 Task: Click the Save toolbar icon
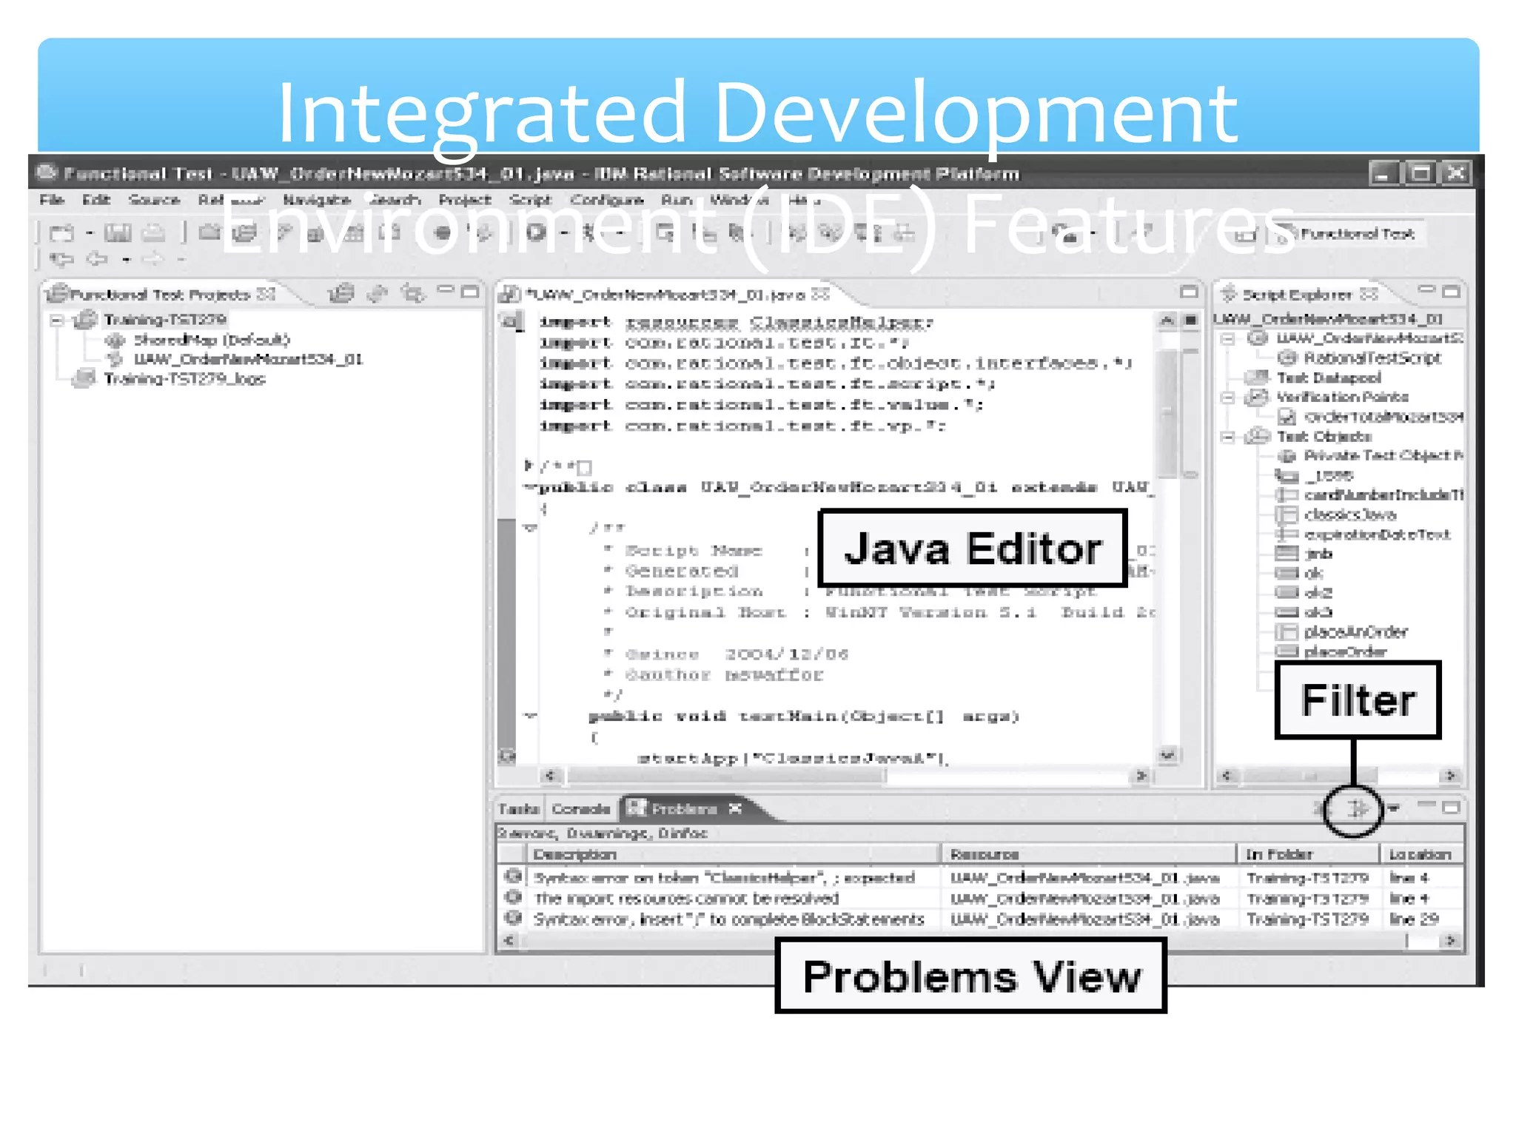click(x=118, y=234)
